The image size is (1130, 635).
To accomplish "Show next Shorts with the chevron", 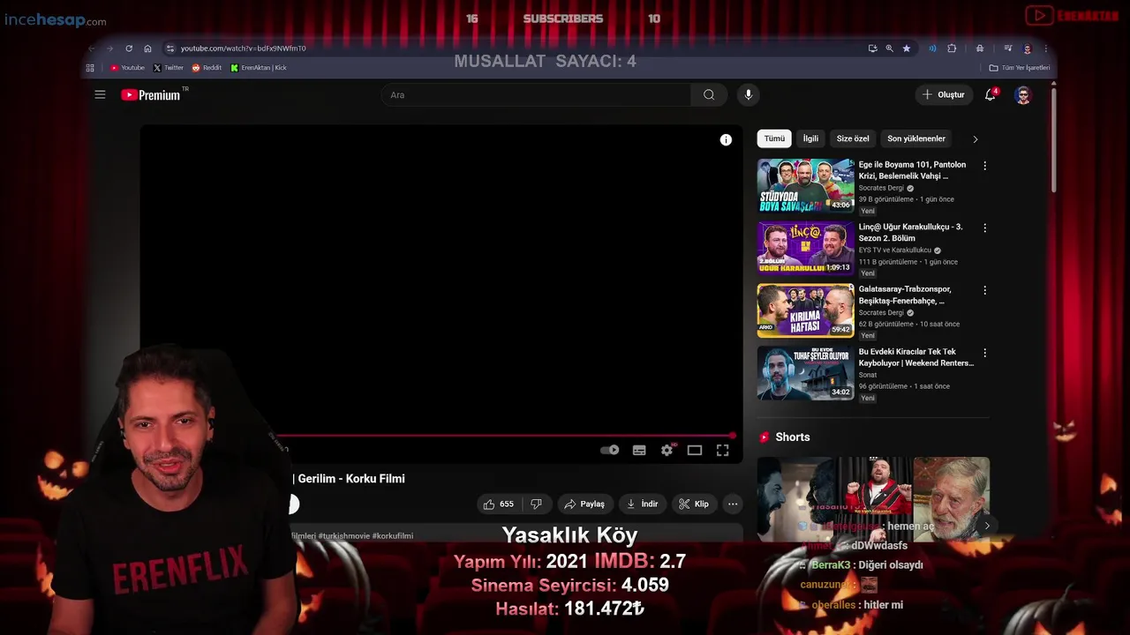I will [x=986, y=526].
